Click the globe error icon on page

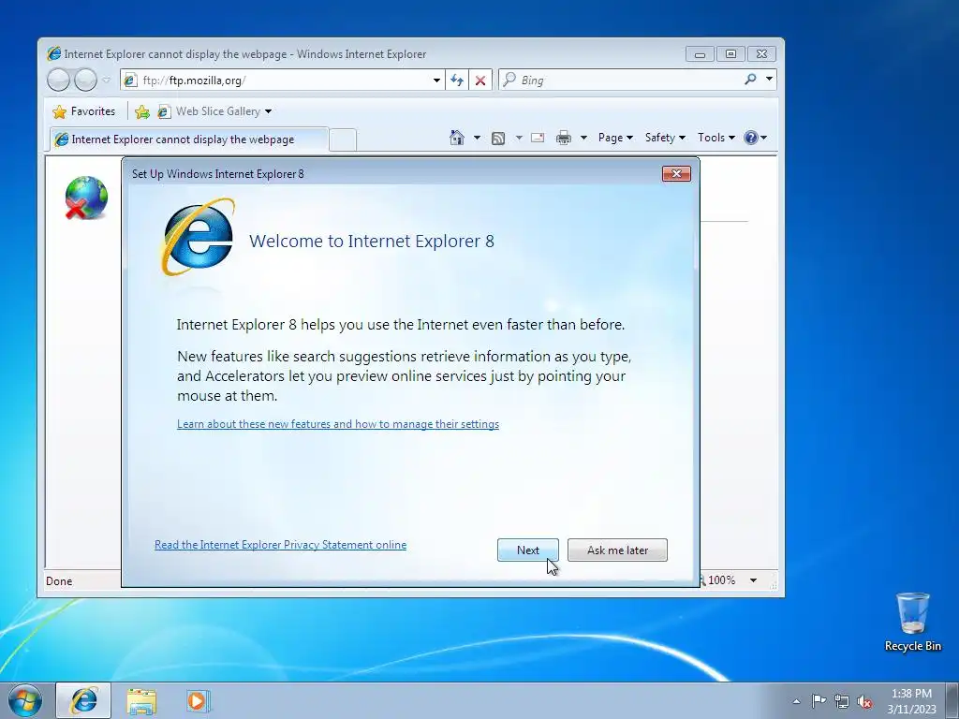pos(85,198)
